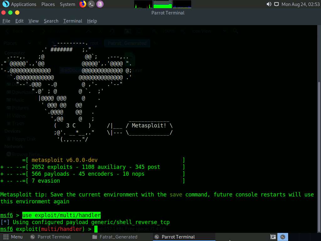Click the highlighted 'use exploit/multi/handler' command
The width and height of the screenshot is (321, 241).
(x=61, y=215)
